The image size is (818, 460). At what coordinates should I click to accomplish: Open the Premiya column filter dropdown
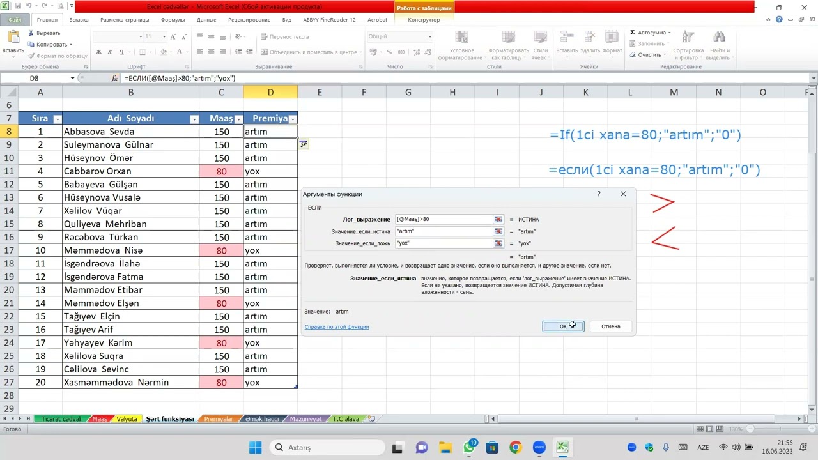(293, 119)
